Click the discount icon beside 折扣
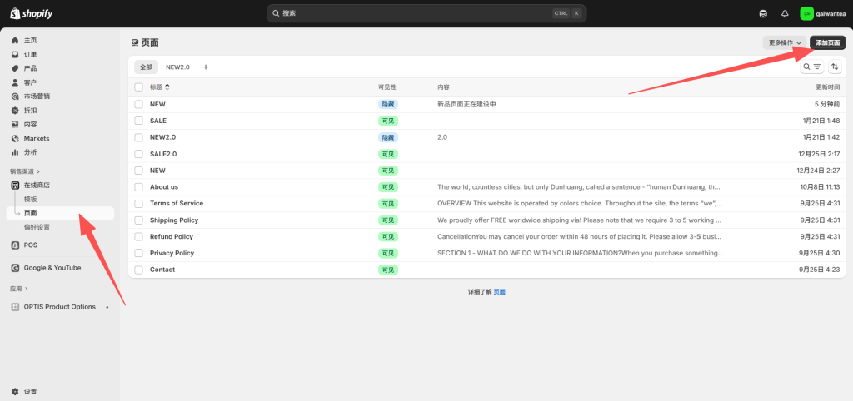The height and width of the screenshot is (401, 853). [x=15, y=111]
